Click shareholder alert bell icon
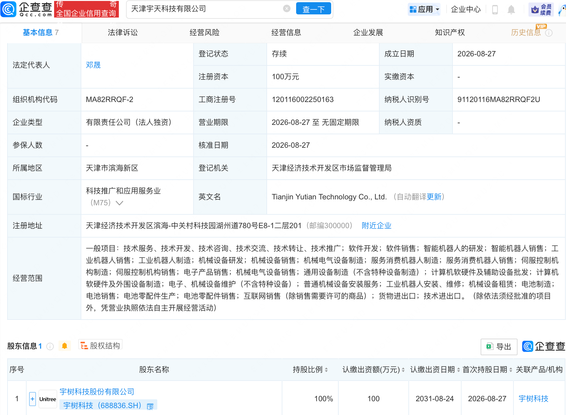Viewport: 566px width, 415px height. click(x=64, y=346)
